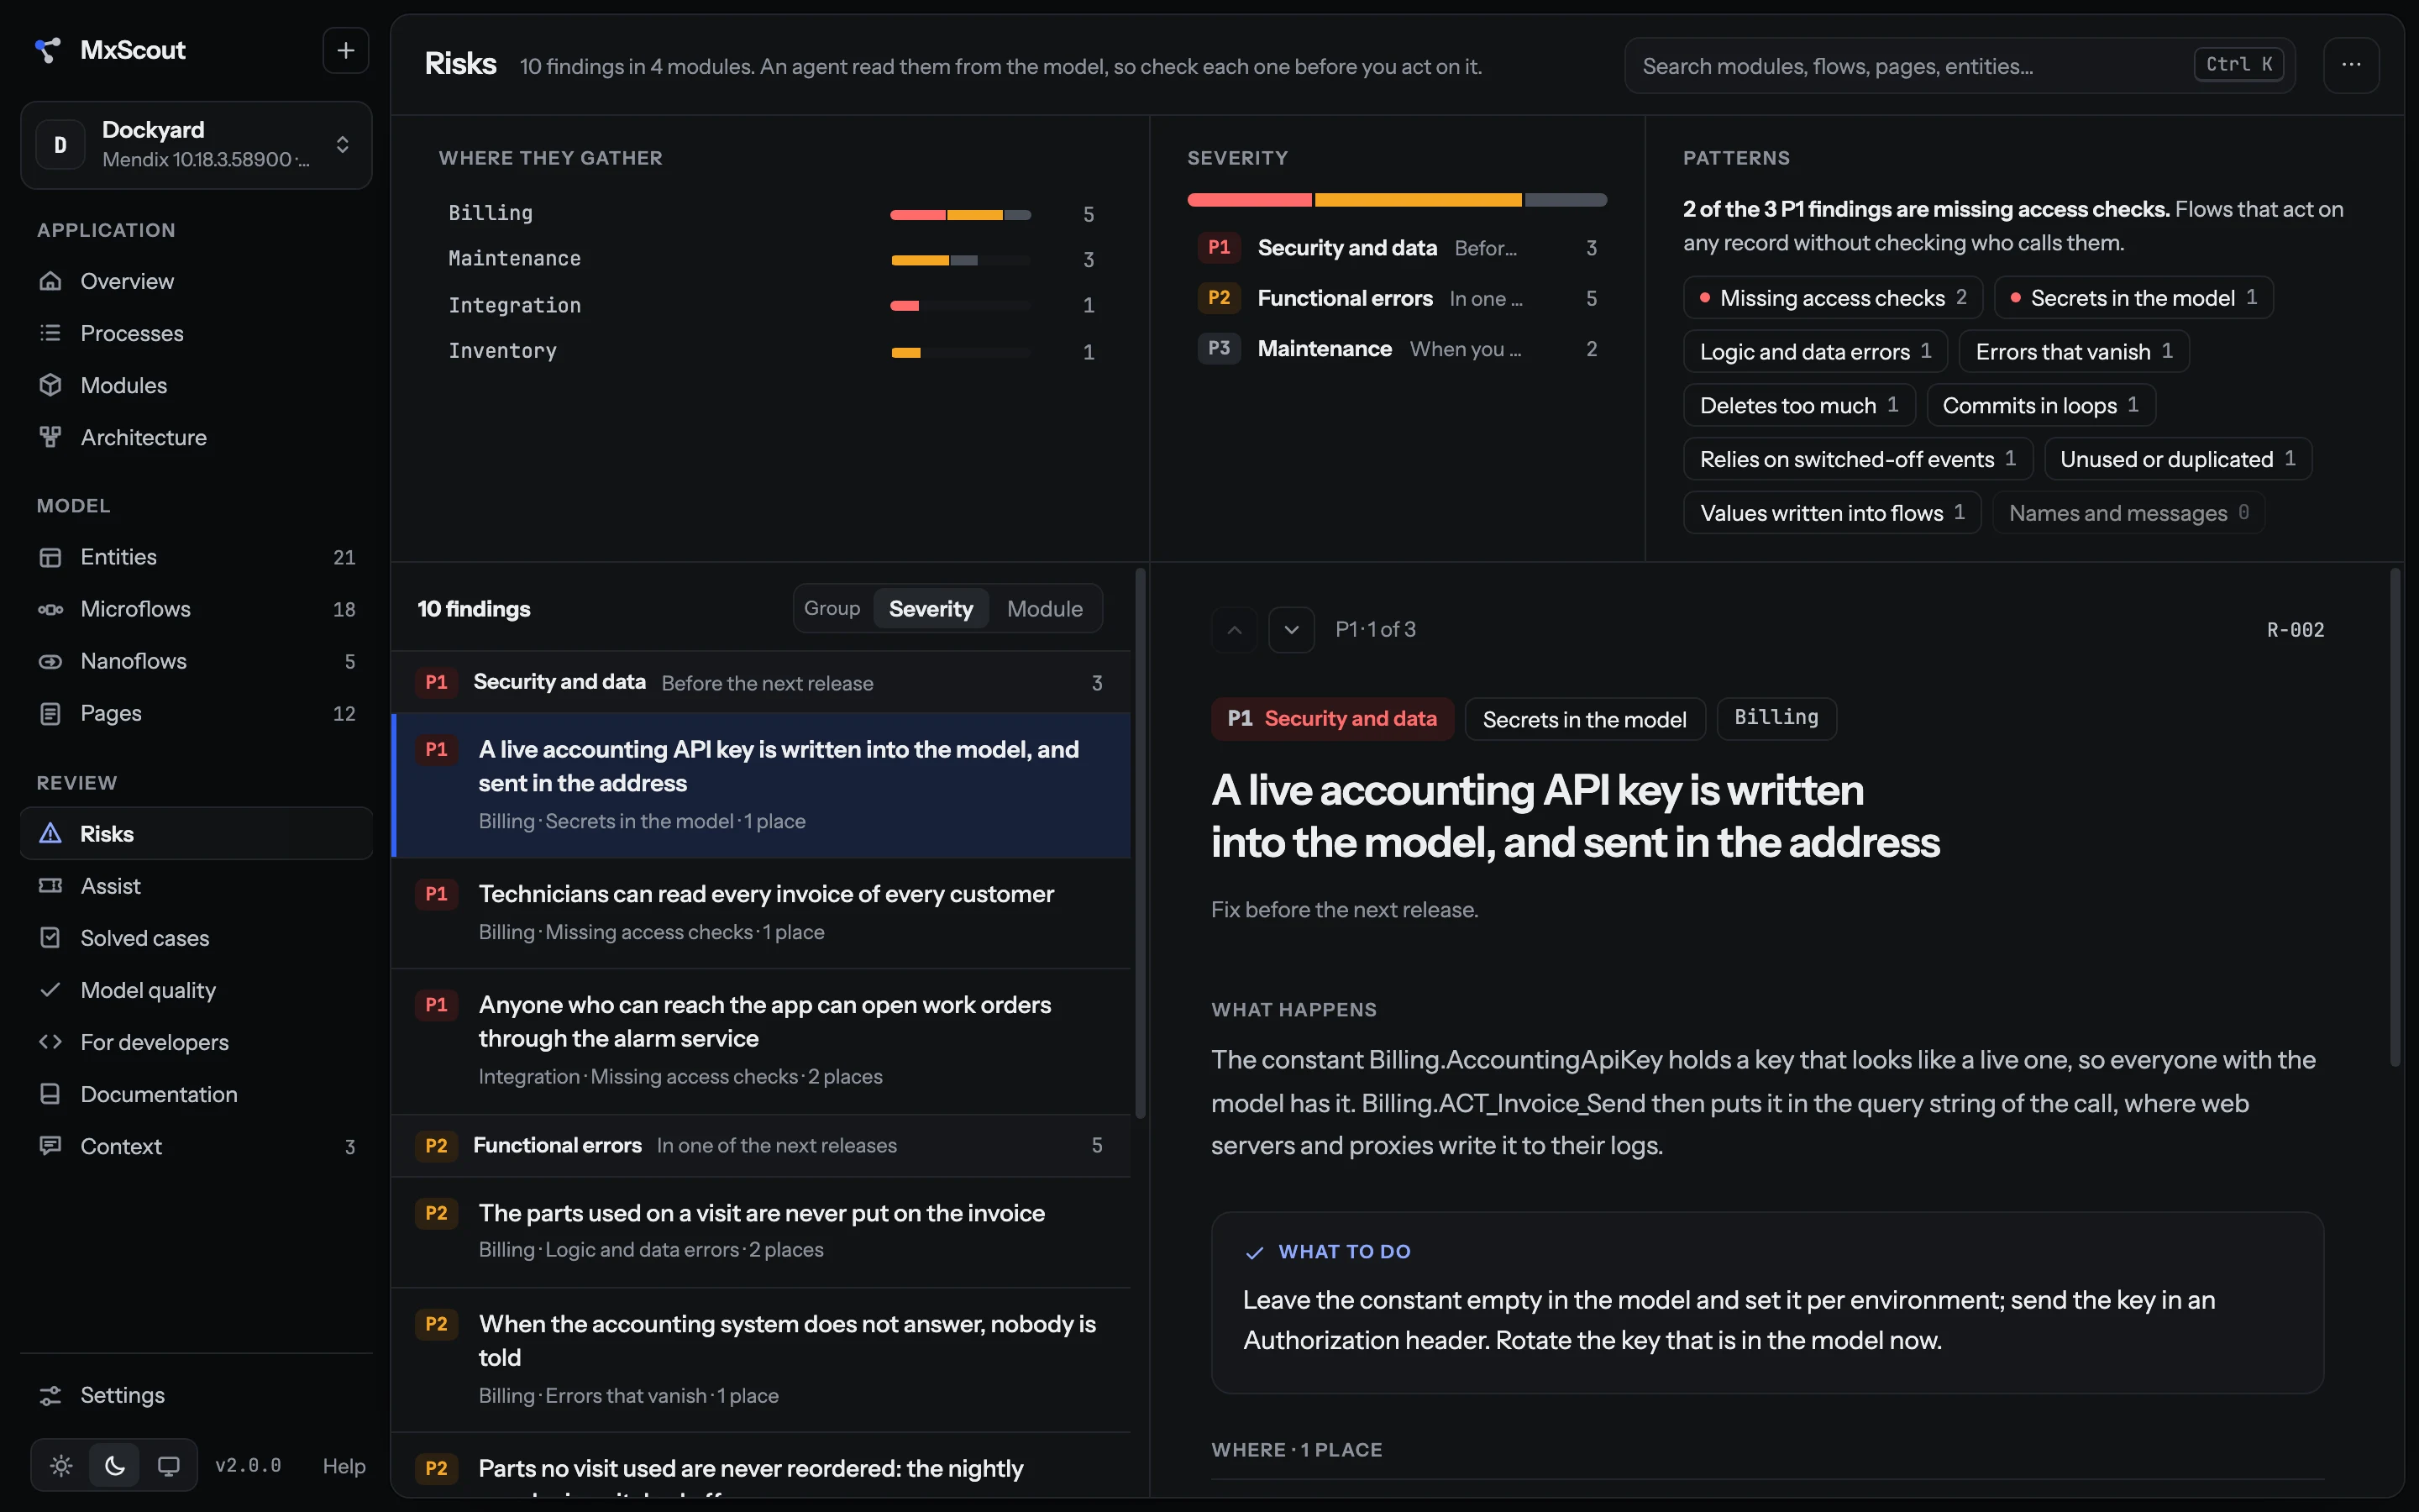
Task: Open the Microflows list
Action: pos(196,609)
